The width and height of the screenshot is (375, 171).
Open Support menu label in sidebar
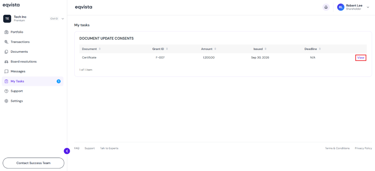(16, 91)
